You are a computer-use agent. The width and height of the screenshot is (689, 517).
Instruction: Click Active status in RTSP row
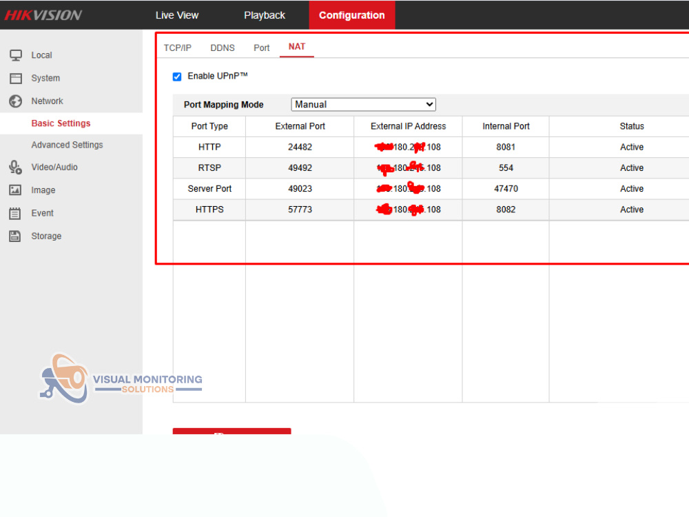point(632,168)
